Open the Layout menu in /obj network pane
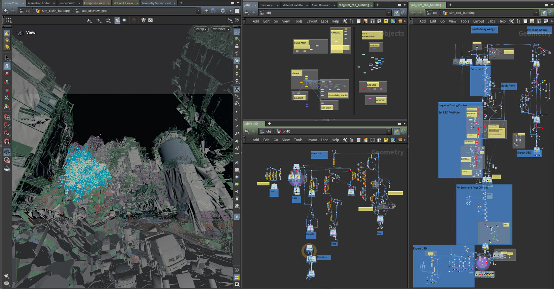The width and height of the screenshot is (554, 289). click(x=312, y=21)
